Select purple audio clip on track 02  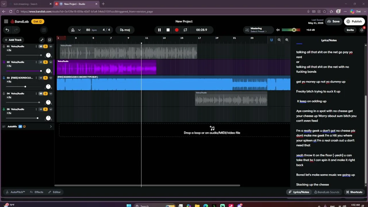pyautogui.click(x=106, y=68)
